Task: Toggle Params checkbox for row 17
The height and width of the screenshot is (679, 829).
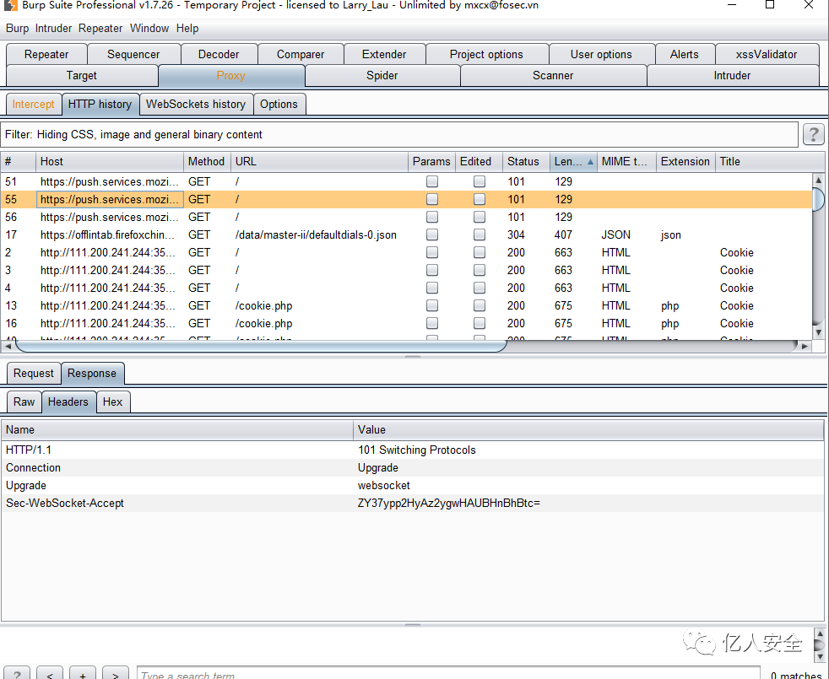Action: tap(432, 234)
